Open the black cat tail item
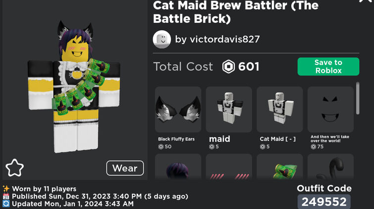This screenshot has height=209, width=374. 330,166
